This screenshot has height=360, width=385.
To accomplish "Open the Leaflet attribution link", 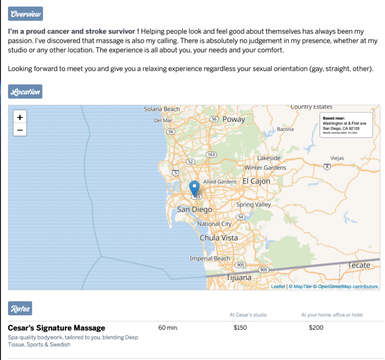I will click(278, 287).
